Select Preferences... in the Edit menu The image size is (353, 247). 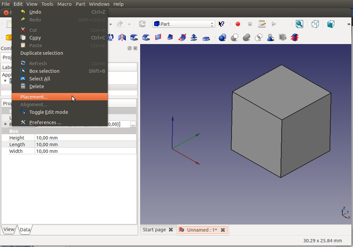click(x=45, y=122)
